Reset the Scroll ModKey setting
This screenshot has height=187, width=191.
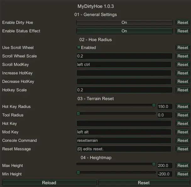click(183, 65)
